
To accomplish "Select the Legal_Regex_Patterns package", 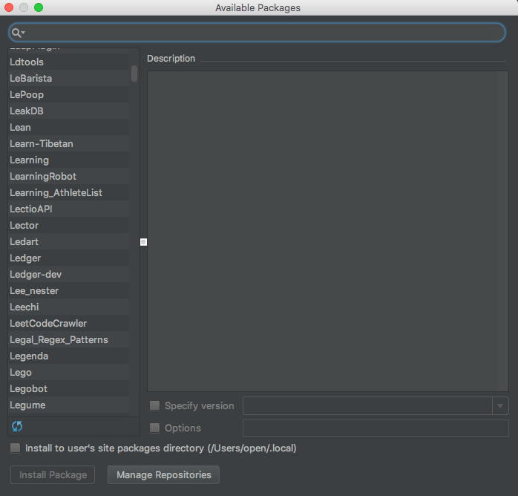I will click(69, 340).
